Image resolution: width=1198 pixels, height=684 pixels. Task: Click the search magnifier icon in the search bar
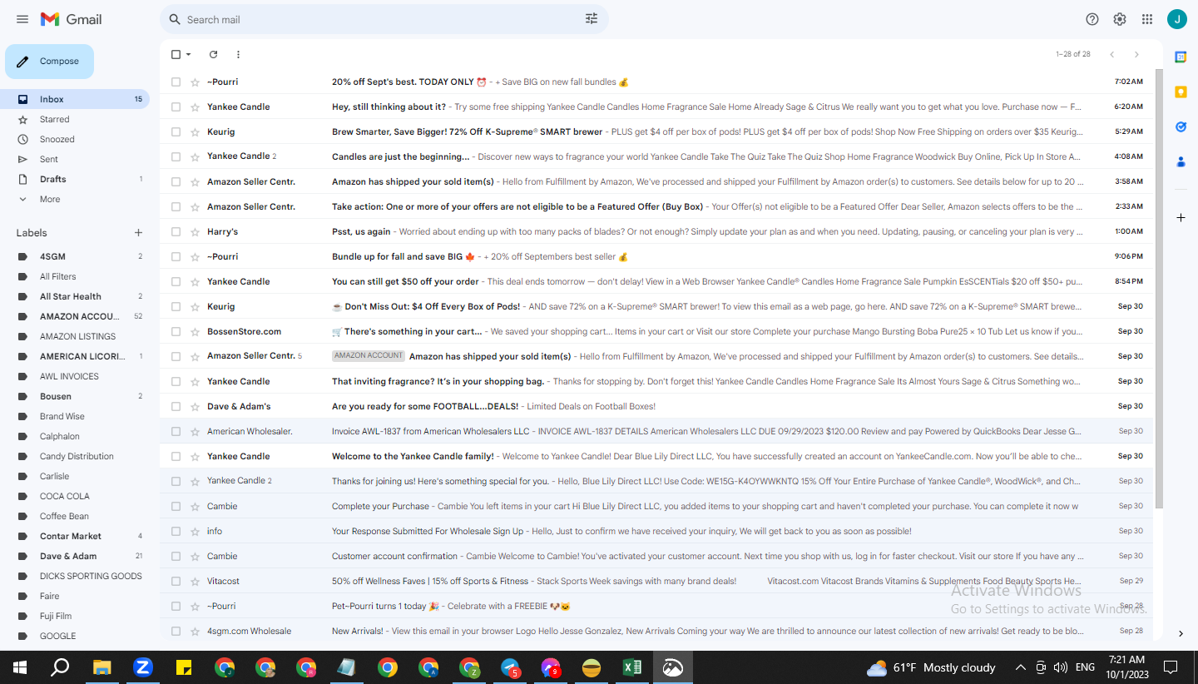[175, 19]
